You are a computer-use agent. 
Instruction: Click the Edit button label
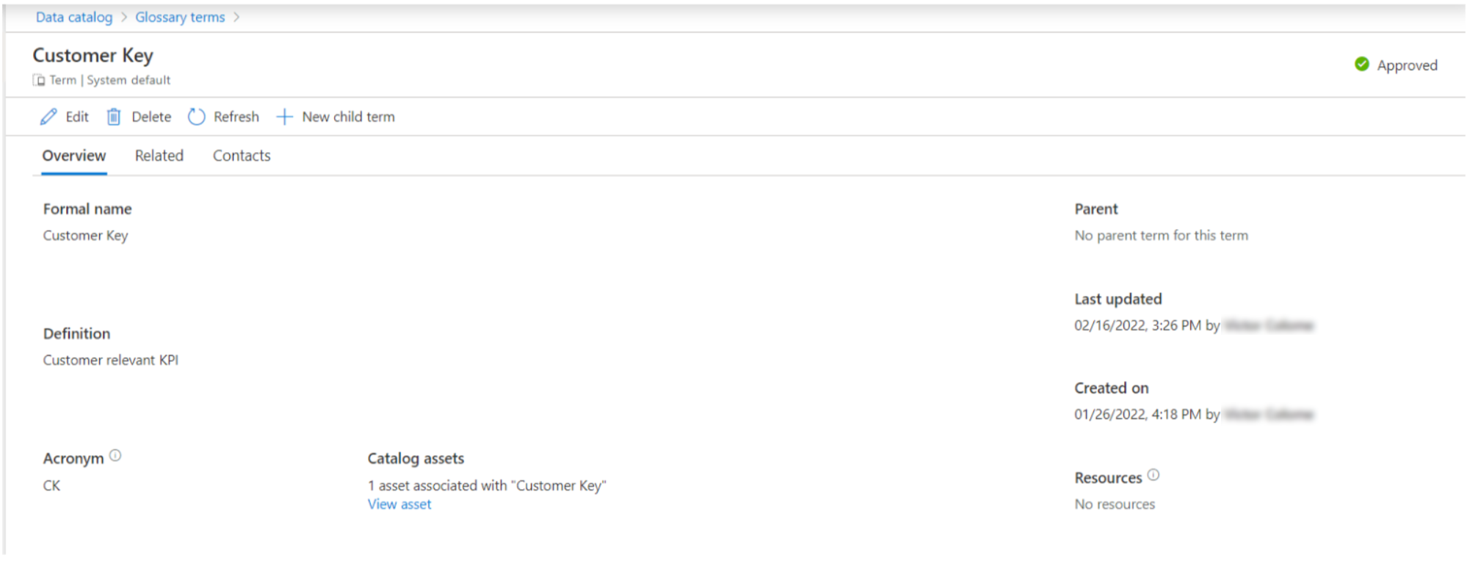click(x=77, y=117)
